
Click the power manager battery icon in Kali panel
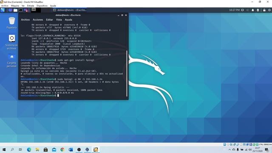[258, 10]
